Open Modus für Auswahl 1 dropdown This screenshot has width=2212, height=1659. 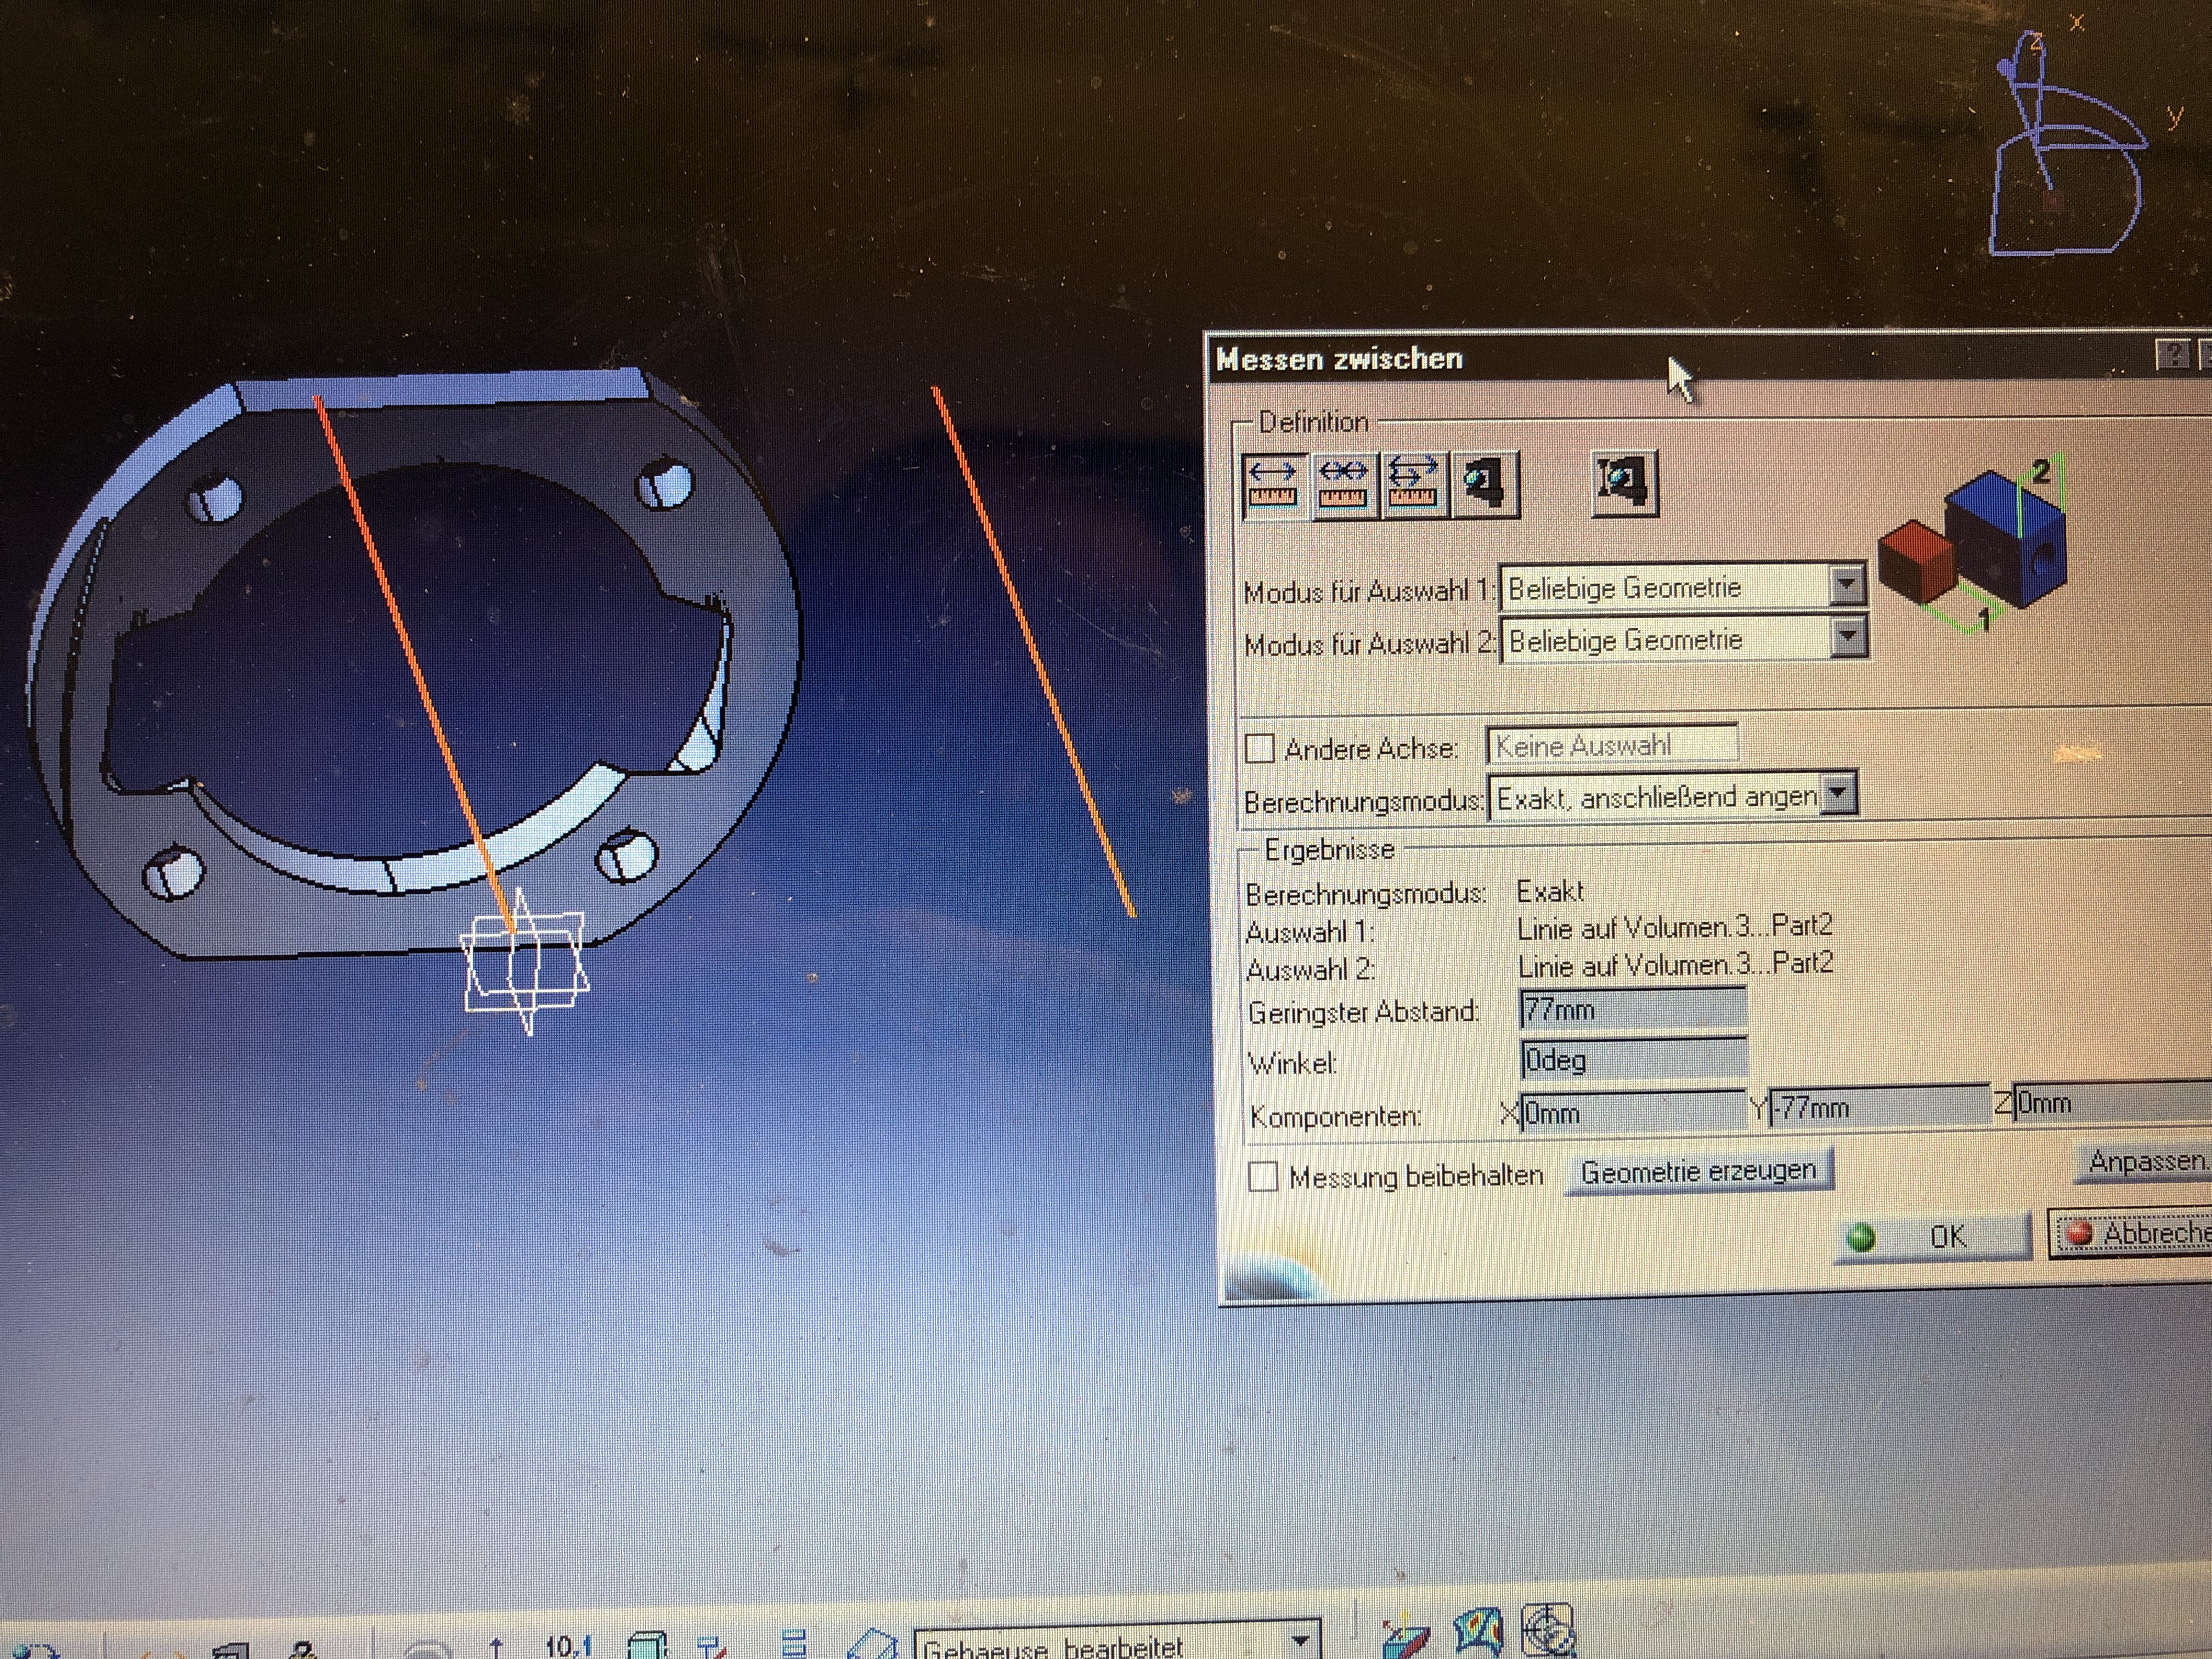pos(1847,584)
